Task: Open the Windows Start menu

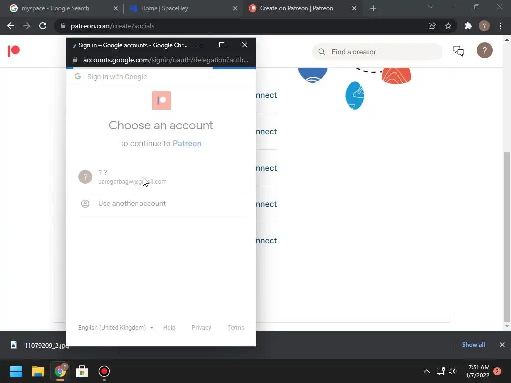Action: pos(16,371)
